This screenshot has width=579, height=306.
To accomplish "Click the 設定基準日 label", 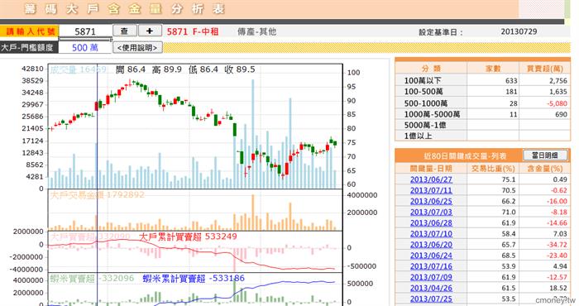I will click(x=441, y=32).
